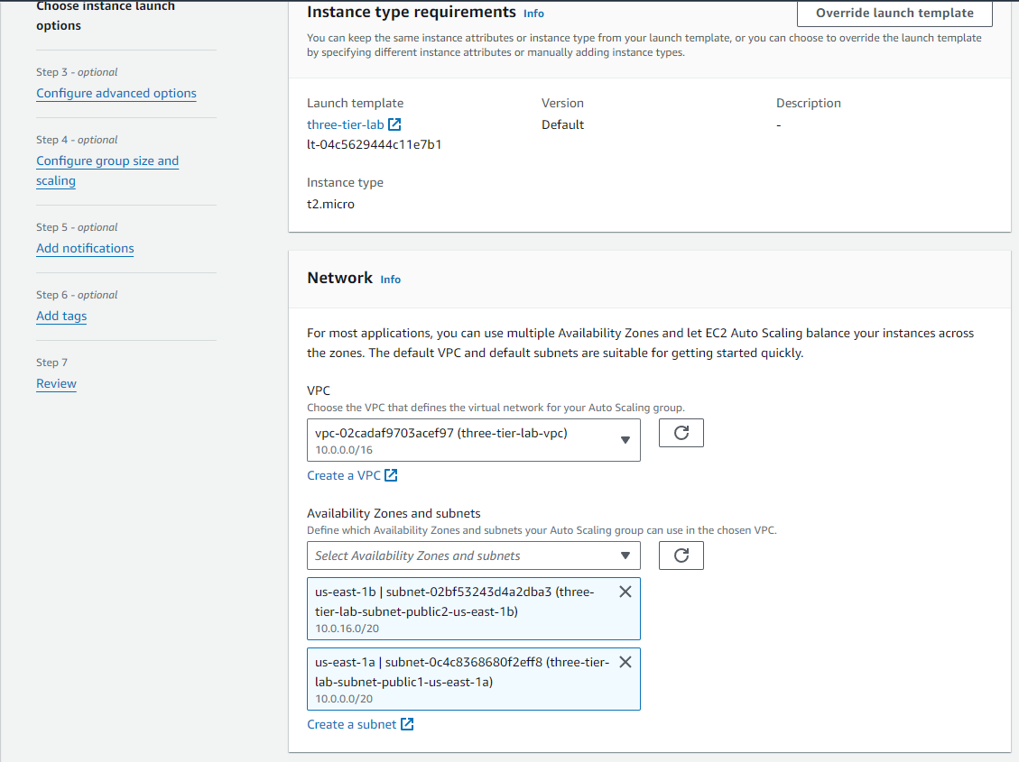
Task: Click external link icon beside Create a VPC
Action: [391, 475]
